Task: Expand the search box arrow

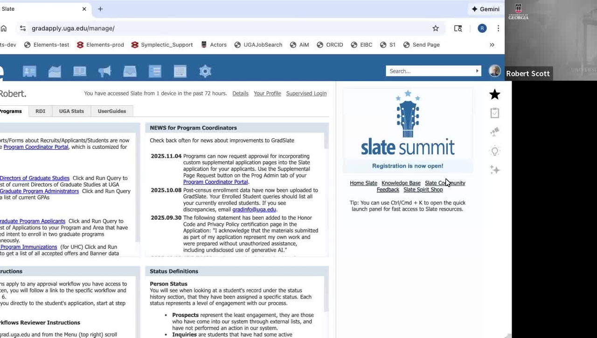Action: [477, 71]
